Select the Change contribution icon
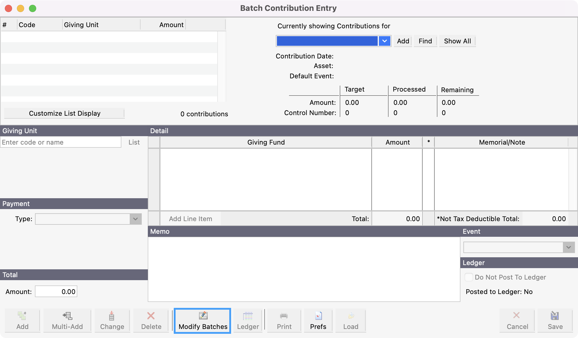 pos(112,320)
